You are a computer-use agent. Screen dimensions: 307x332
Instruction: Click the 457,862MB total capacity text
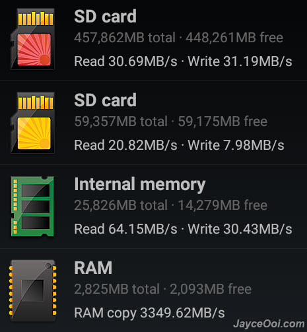click(125, 38)
